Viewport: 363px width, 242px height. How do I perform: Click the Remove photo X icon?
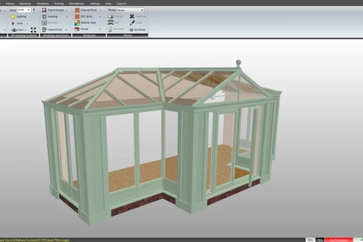(x=132, y=16)
